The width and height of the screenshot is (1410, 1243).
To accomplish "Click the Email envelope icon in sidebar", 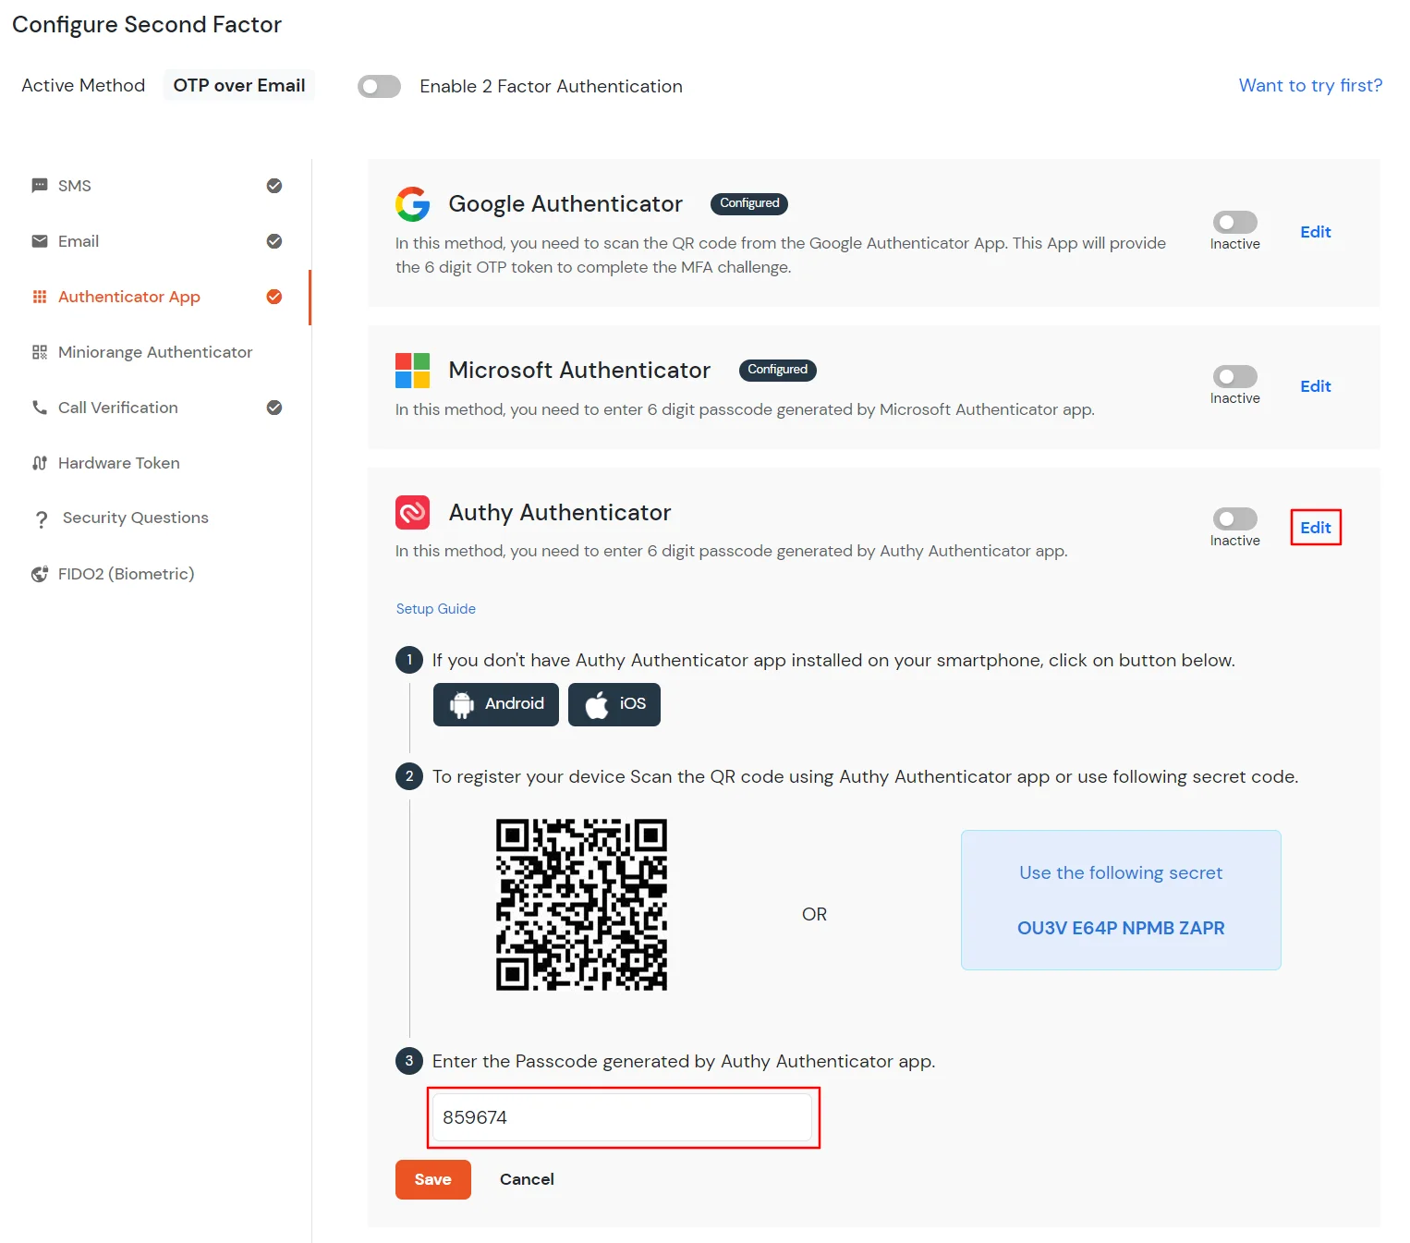I will [39, 241].
